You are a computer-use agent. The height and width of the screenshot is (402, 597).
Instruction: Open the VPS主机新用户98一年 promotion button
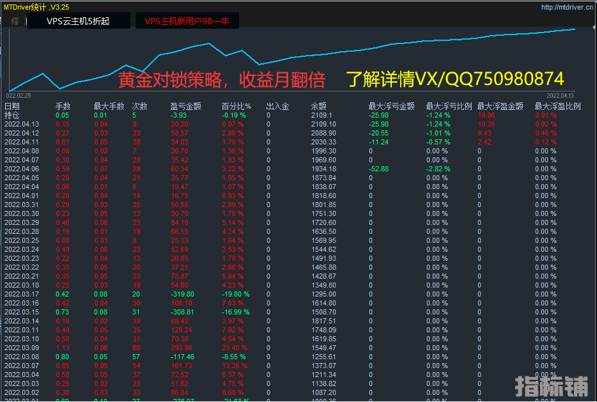[x=186, y=21]
